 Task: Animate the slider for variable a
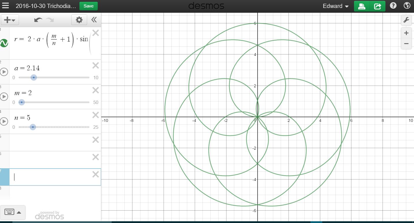coord(4,72)
